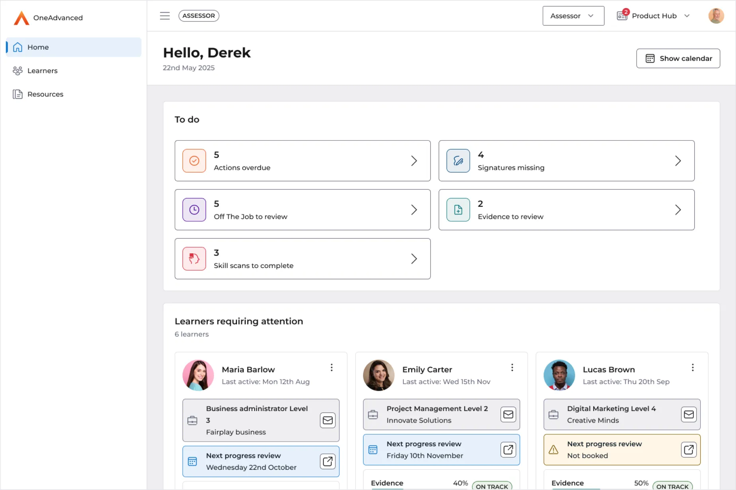Click the email icon for Maria Barlow
This screenshot has width=736, height=490.
327,420
